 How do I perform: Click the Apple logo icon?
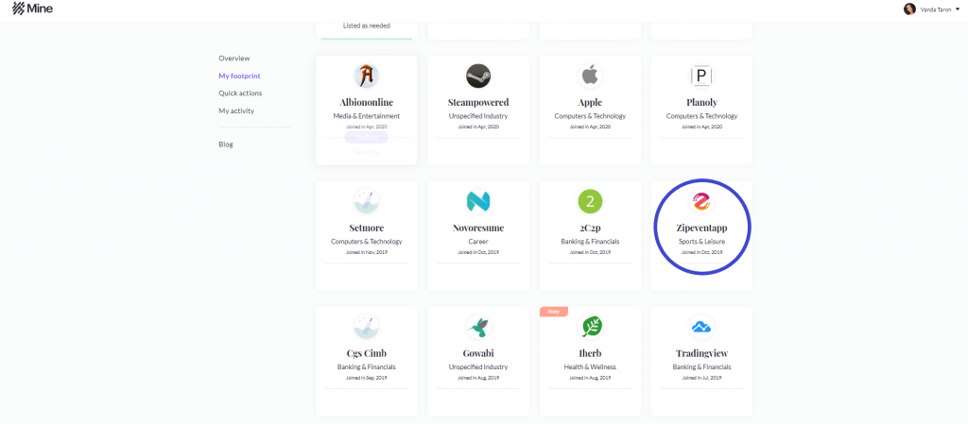coord(590,76)
